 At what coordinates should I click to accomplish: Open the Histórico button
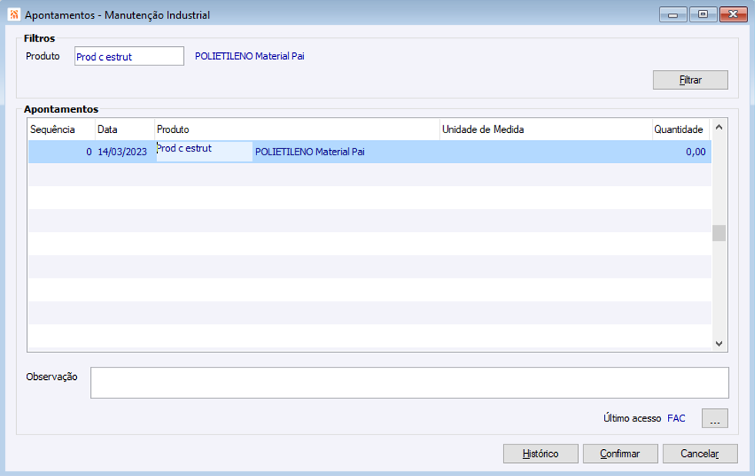click(x=540, y=454)
